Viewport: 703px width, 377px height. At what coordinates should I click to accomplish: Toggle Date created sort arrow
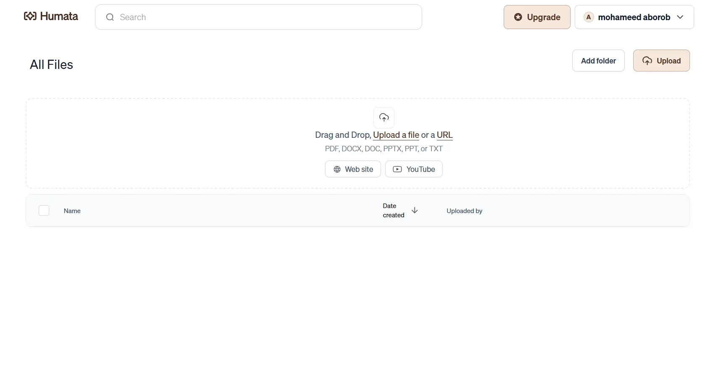(415, 211)
